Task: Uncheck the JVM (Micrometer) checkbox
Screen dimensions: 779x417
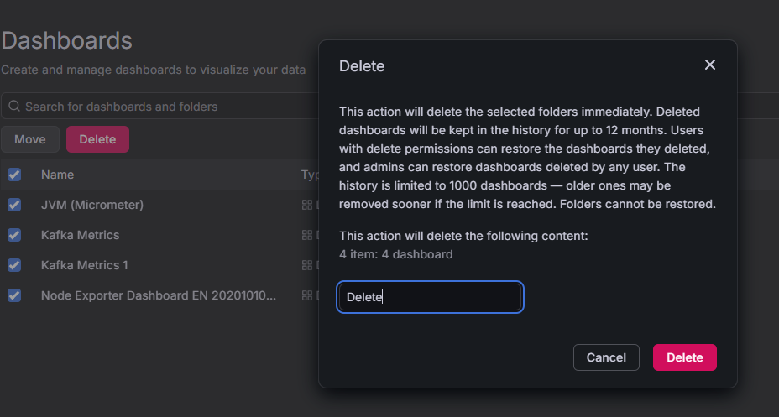Action: [x=14, y=205]
